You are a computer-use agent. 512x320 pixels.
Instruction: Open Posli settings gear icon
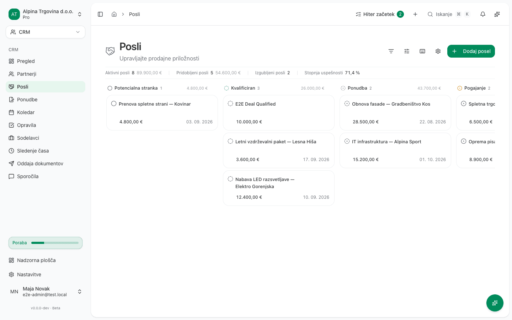click(x=438, y=51)
